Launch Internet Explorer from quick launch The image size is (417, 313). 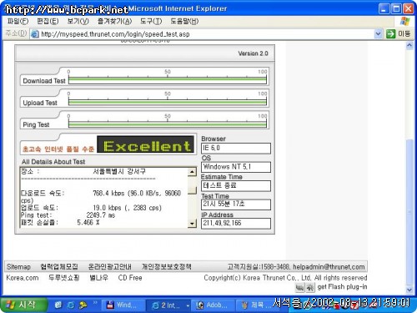[71, 305]
